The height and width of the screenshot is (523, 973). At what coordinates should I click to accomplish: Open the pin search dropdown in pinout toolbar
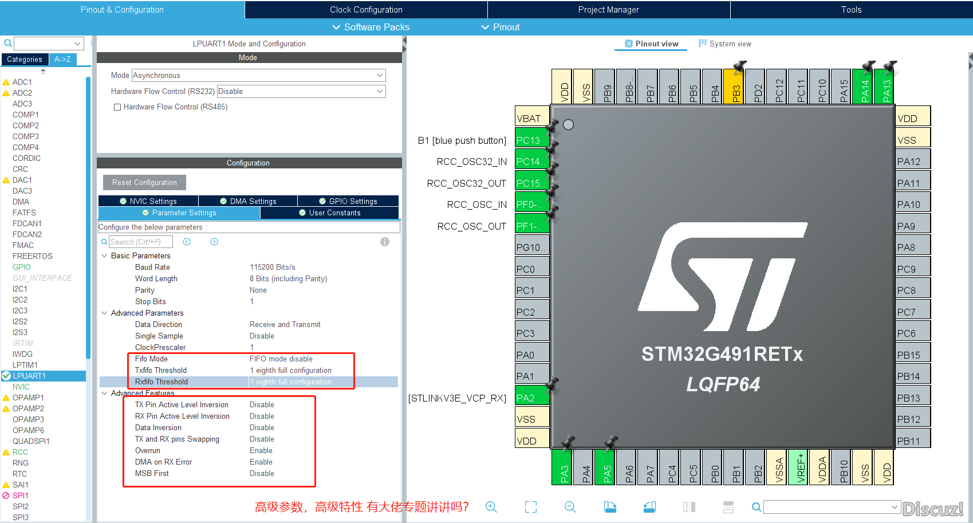(x=895, y=507)
